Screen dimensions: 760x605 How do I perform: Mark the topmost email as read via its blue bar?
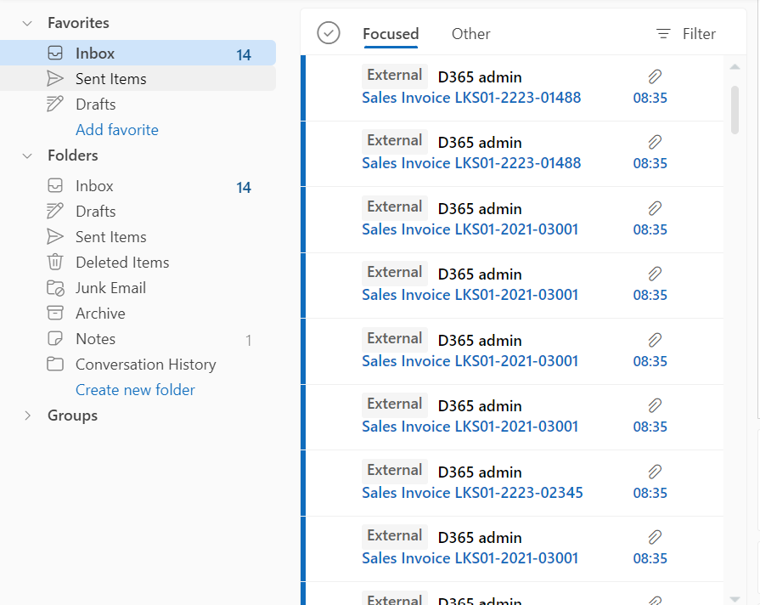click(x=303, y=88)
